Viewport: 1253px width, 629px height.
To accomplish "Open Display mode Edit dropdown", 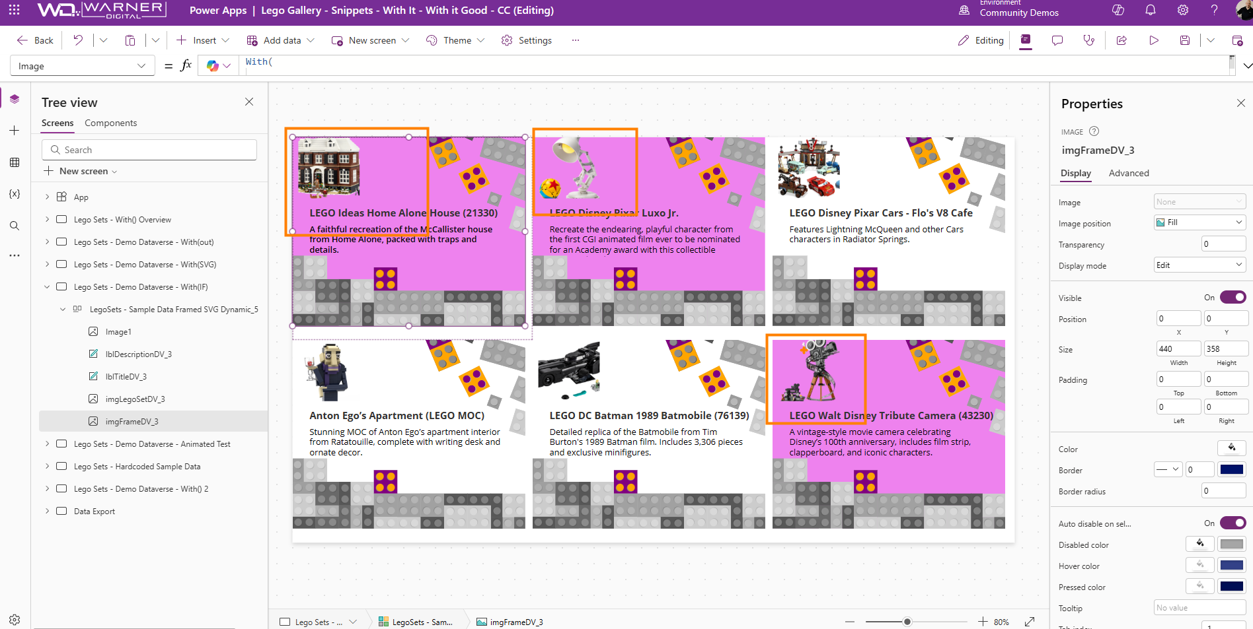I will 1200,265.
